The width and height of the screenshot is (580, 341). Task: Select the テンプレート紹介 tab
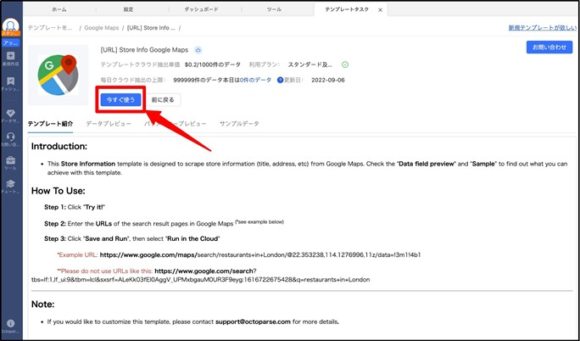[50, 124]
